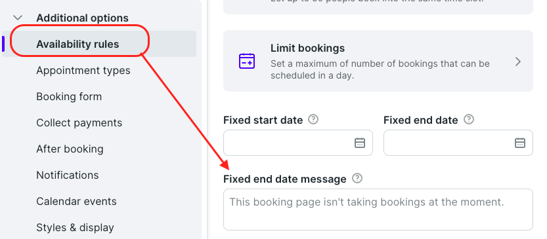Go to Styles & display

point(75,227)
